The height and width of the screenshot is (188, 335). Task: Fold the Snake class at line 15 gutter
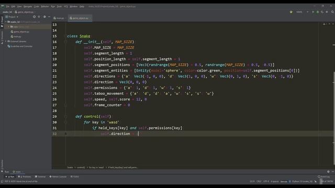pyautogui.click(x=65, y=36)
